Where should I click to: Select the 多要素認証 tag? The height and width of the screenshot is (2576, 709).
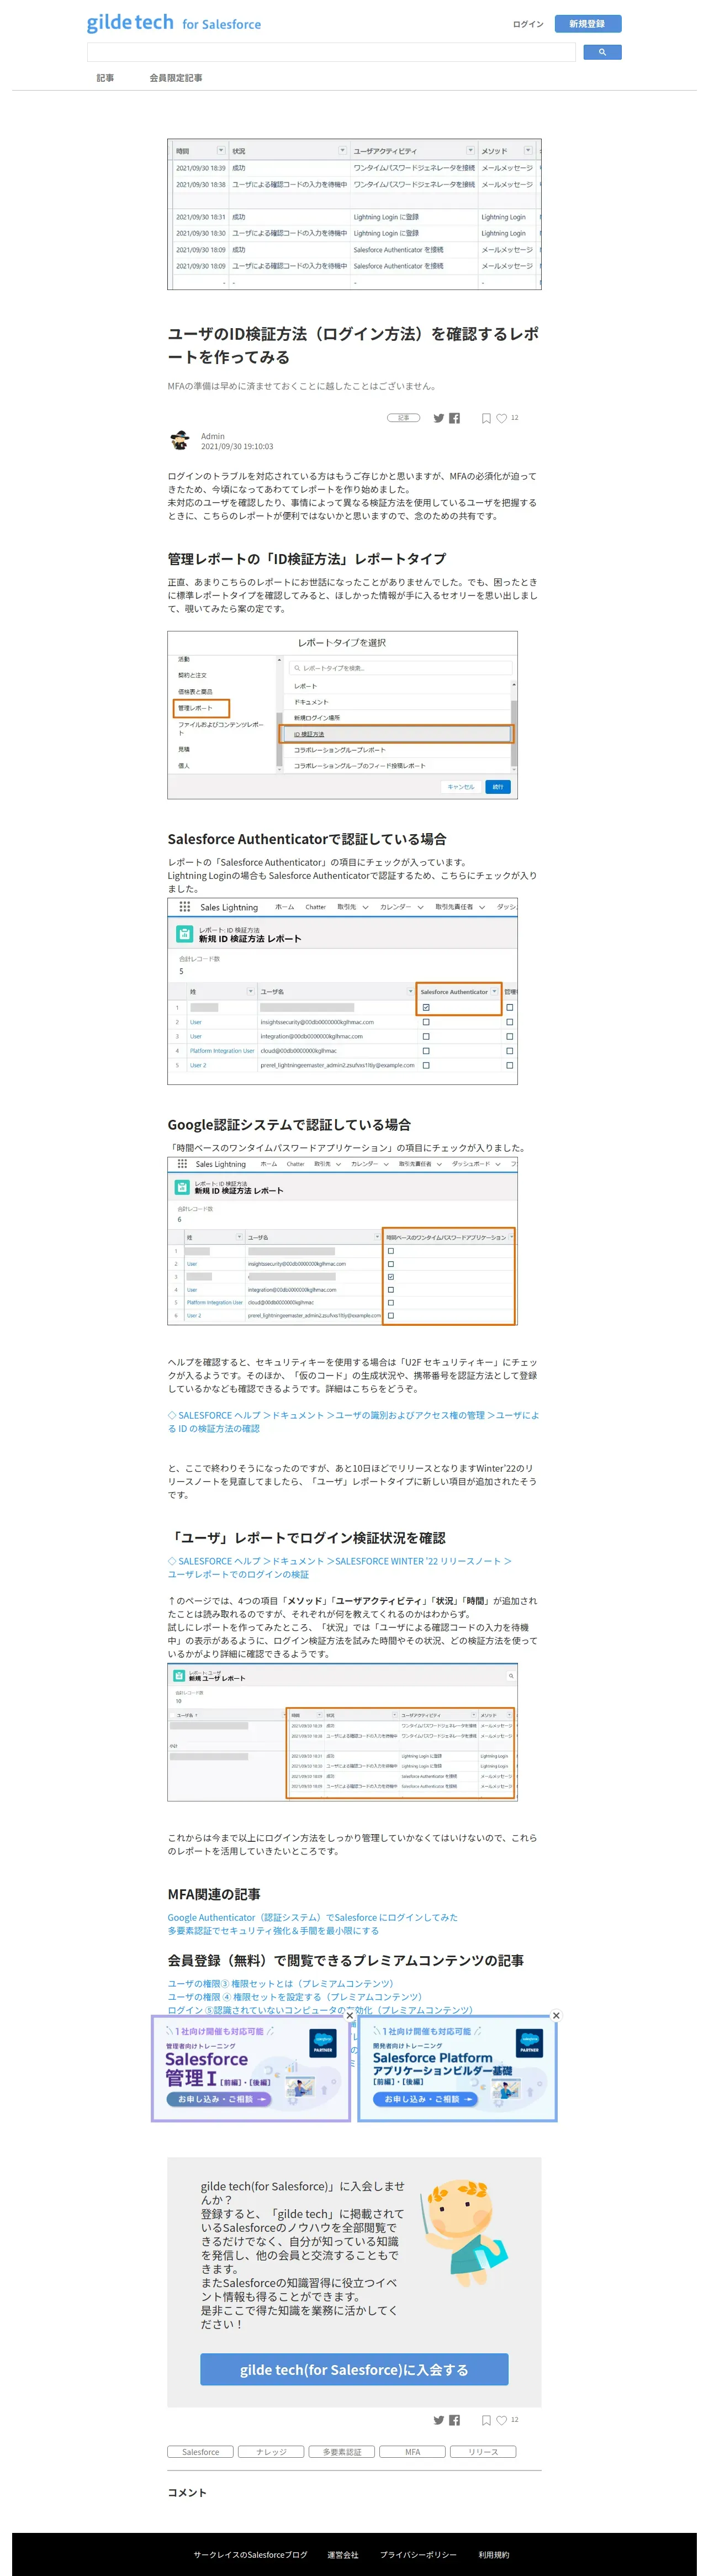point(342,2451)
